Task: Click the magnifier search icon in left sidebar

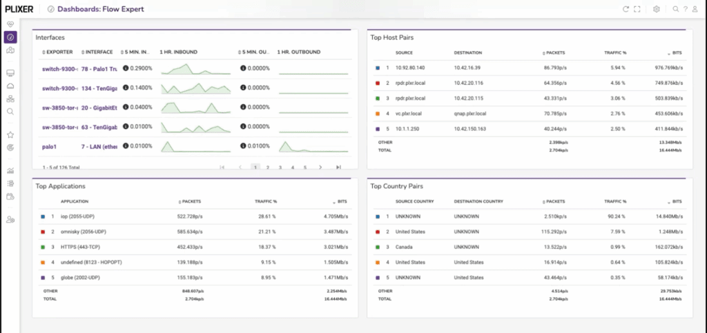Action: tap(10, 111)
